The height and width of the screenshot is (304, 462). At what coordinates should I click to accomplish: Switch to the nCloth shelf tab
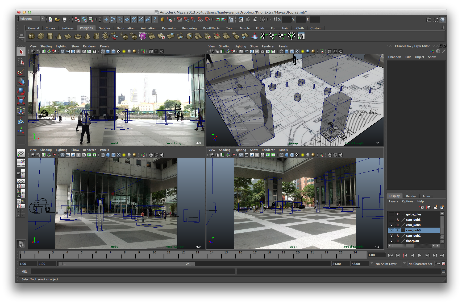tap(299, 28)
